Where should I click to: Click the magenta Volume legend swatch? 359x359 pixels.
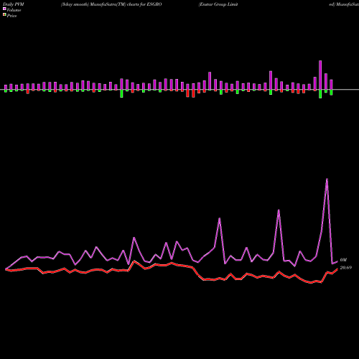point(4,9)
